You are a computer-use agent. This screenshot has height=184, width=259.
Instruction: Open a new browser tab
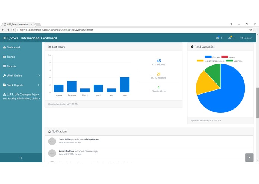tap(38, 25)
